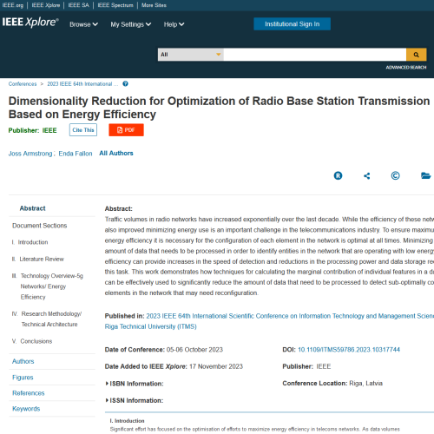Image resolution: width=434 pixels, height=434 pixels.
Task: Click the Cite This button
Action: (83, 130)
